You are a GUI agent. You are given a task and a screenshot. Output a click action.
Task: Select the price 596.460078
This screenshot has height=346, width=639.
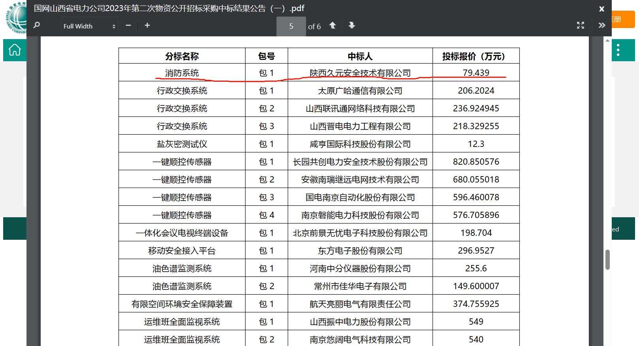[x=476, y=197]
